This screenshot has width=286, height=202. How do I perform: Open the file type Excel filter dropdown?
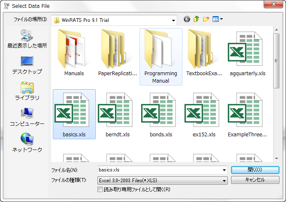pyautogui.click(x=224, y=181)
